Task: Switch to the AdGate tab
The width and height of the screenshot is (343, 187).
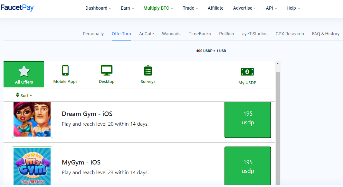Action: click(x=146, y=34)
